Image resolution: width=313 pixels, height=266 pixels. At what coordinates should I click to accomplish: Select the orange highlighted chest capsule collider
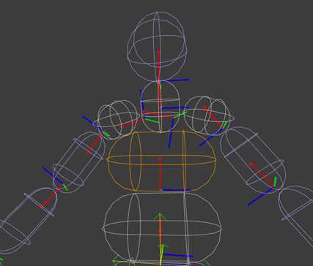click(161, 161)
